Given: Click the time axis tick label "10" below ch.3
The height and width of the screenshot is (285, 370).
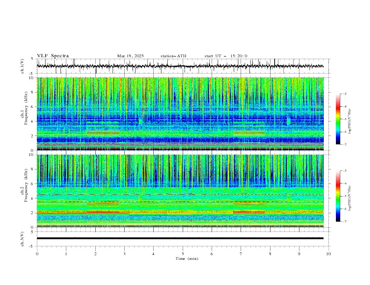Looking at the screenshot, I should click(328, 254).
